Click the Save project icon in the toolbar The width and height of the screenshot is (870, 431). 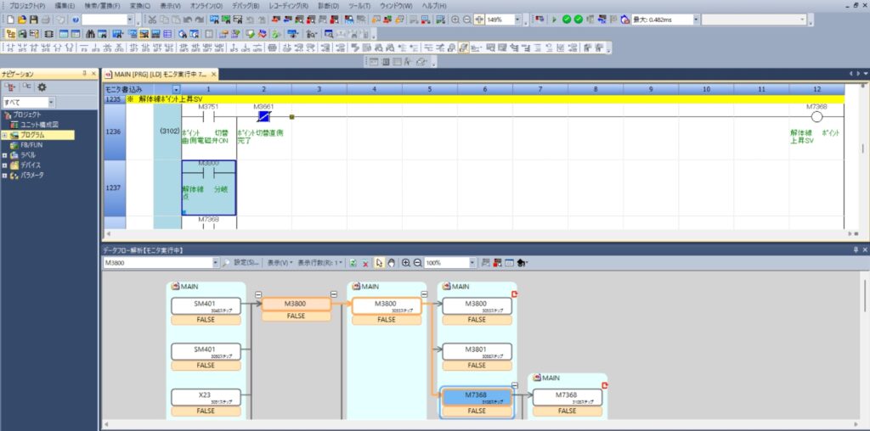pos(33,19)
